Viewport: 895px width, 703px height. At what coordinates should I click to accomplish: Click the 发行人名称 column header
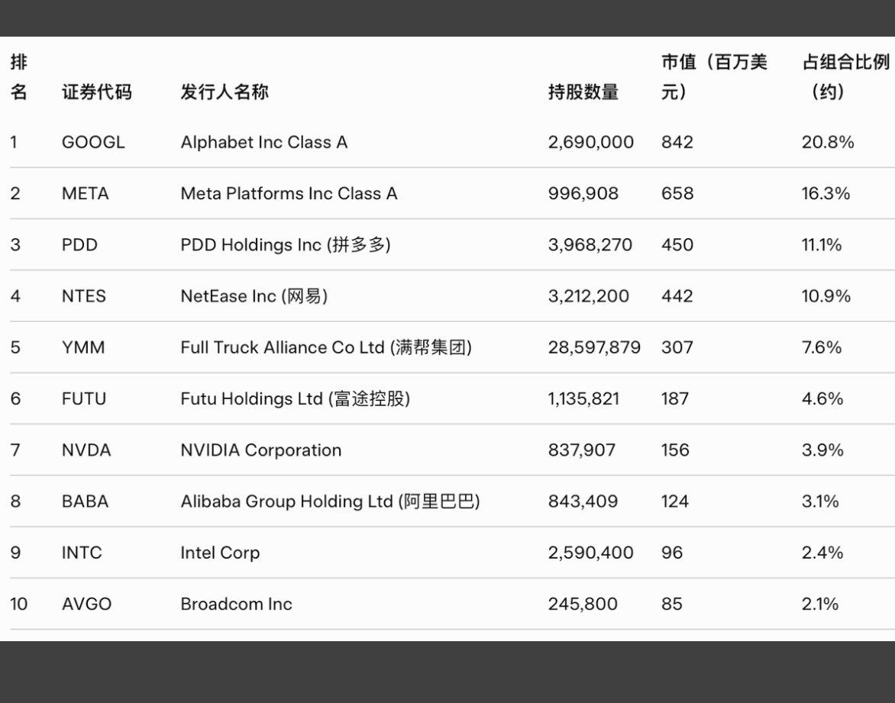click(225, 92)
